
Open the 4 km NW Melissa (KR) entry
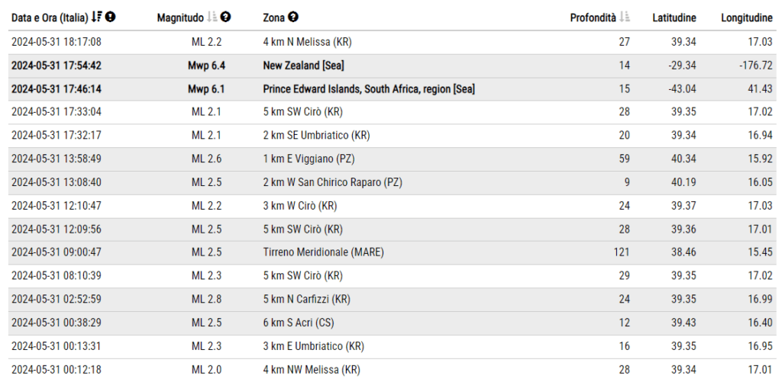[x=311, y=370]
